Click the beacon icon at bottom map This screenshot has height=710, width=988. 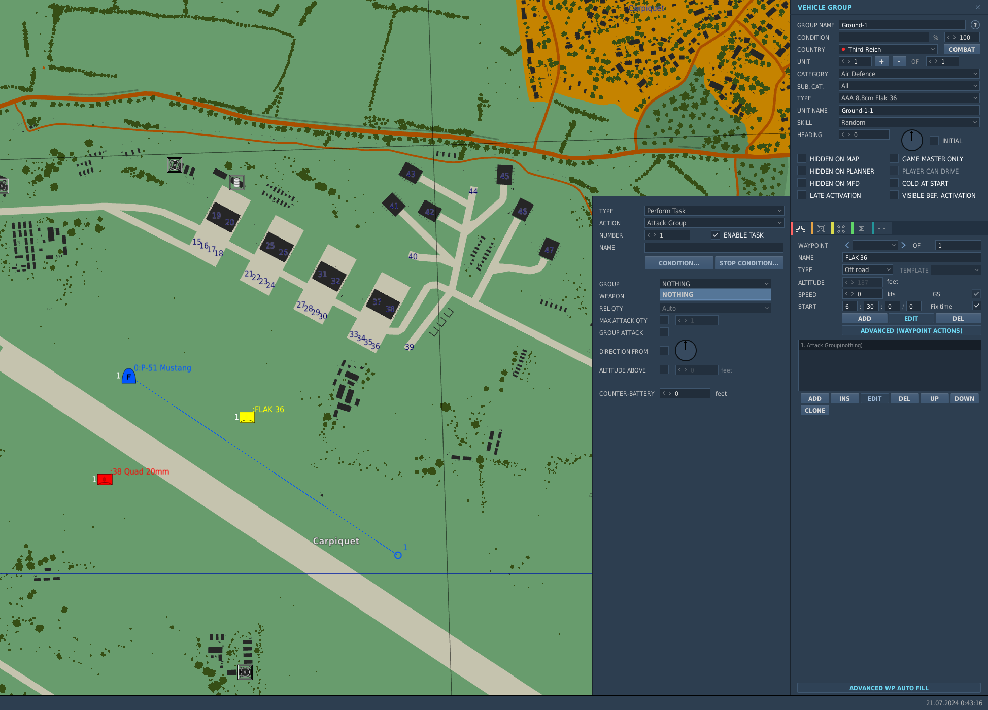245,672
